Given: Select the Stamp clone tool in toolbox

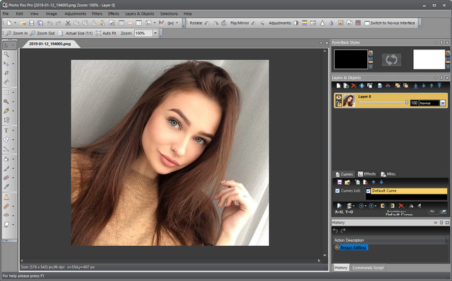Looking at the screenshot, I should (x=6, y=196).
